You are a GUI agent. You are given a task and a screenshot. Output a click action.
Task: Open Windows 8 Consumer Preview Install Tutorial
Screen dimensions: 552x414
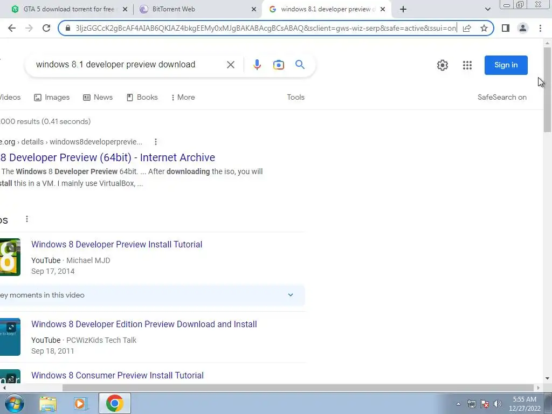[117, 375]
